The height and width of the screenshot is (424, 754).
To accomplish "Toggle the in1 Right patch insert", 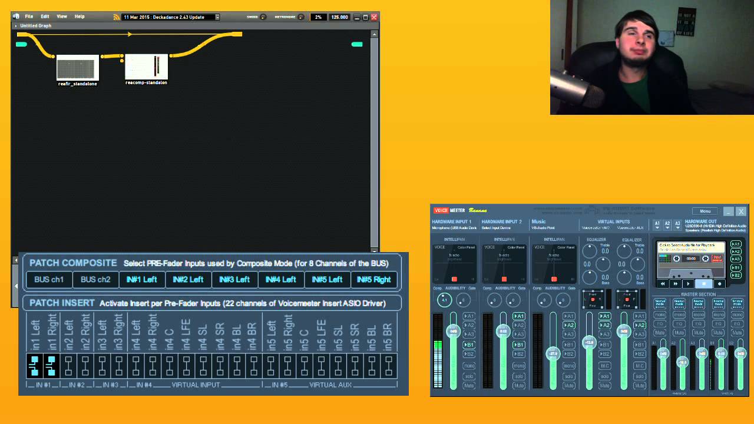I will [51, 366].
